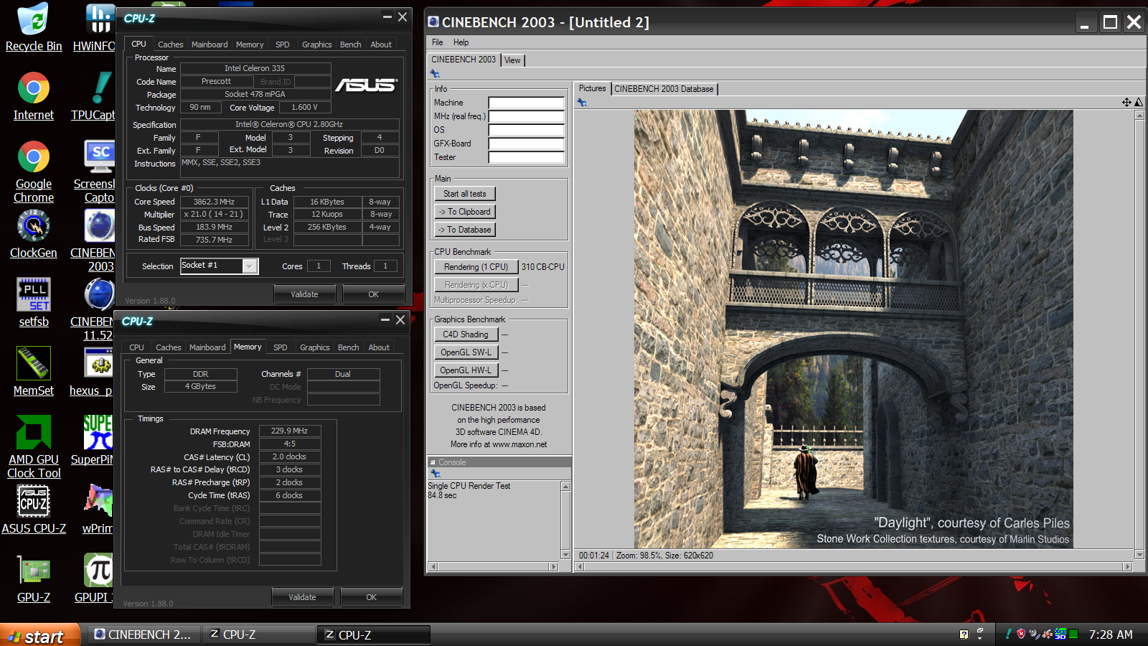Open the Windows start button
This screenshot has height=646, width=1148.
tap(39, 635)
